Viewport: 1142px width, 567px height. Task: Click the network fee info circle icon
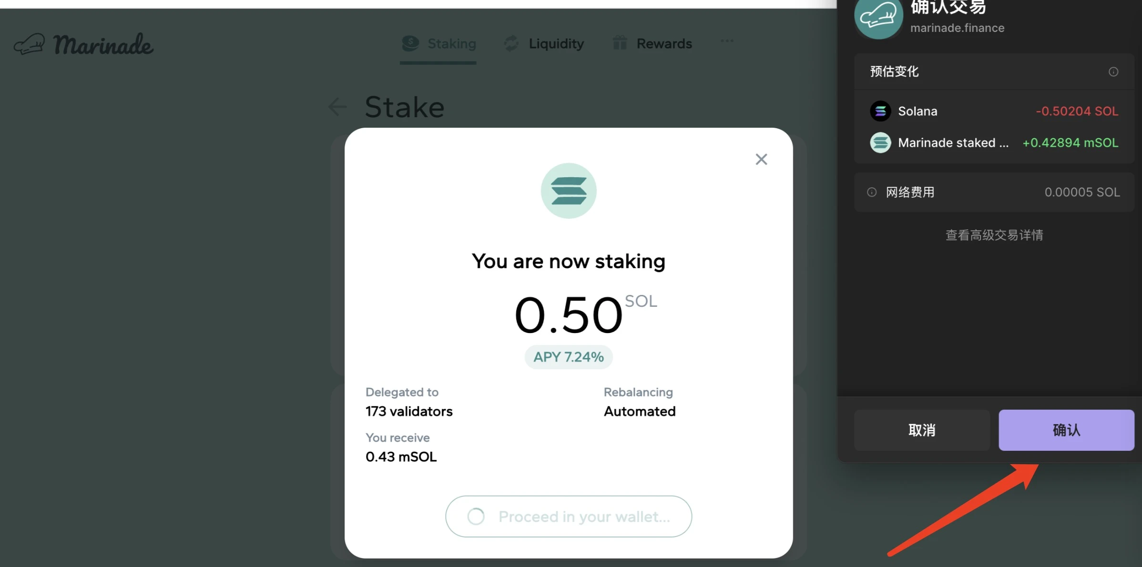871,192
